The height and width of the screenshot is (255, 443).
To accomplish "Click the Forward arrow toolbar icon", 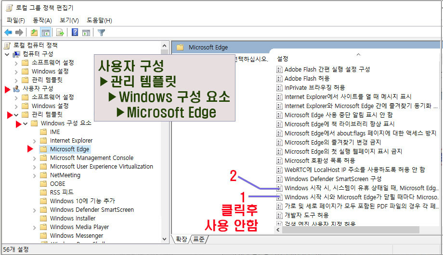I will [x=19, y=32].
